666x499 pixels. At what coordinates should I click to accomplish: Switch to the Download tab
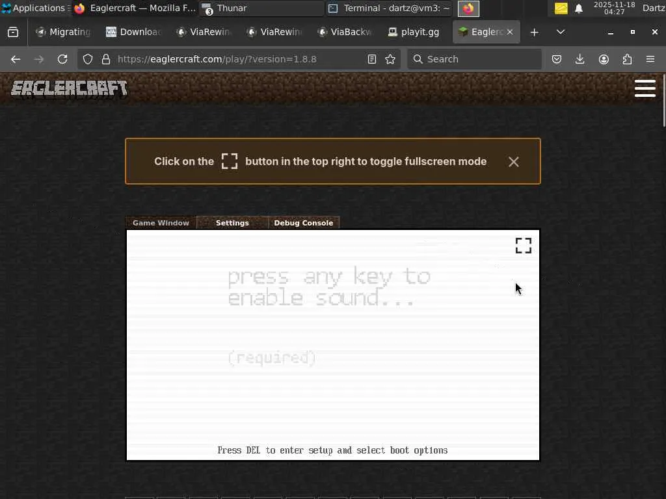click(134, 32)
